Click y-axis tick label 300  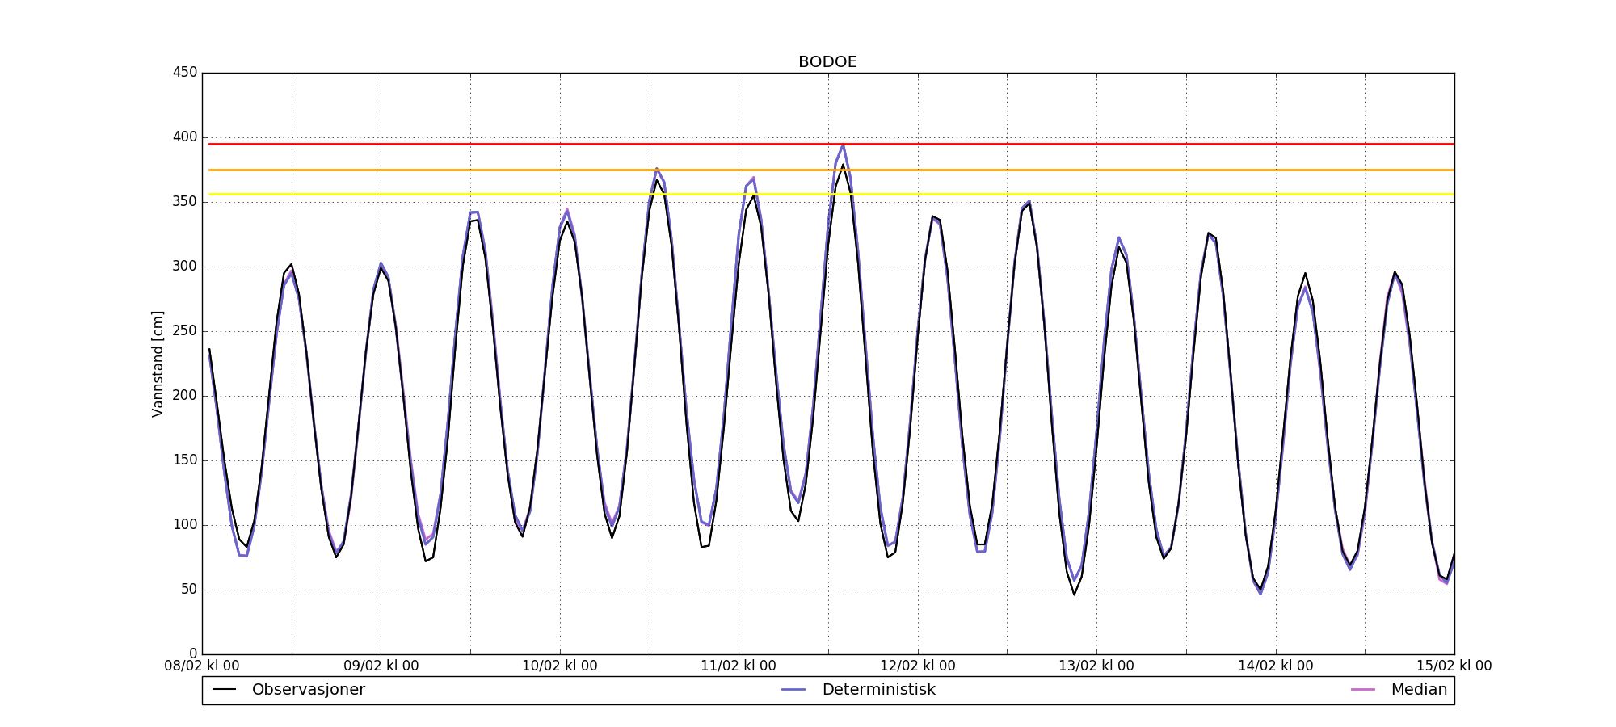tap(185, 267)
